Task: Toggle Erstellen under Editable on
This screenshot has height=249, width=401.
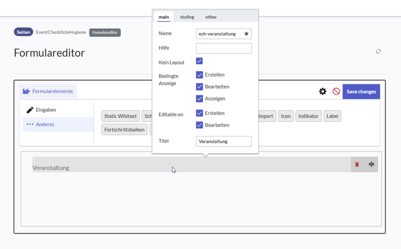Action: (199, 113)
